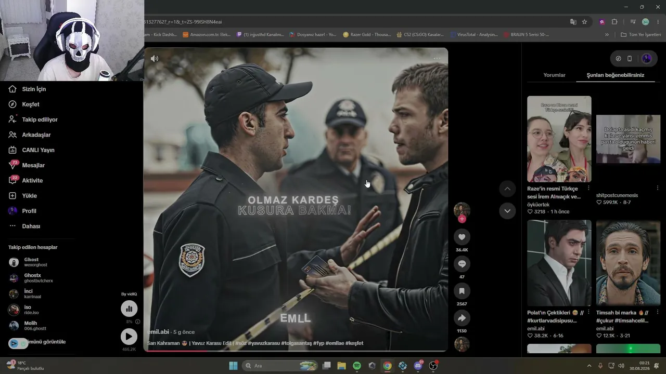Open the creator's avatar beside the video
Screen dimensions: 666x374
coord(462,210)
